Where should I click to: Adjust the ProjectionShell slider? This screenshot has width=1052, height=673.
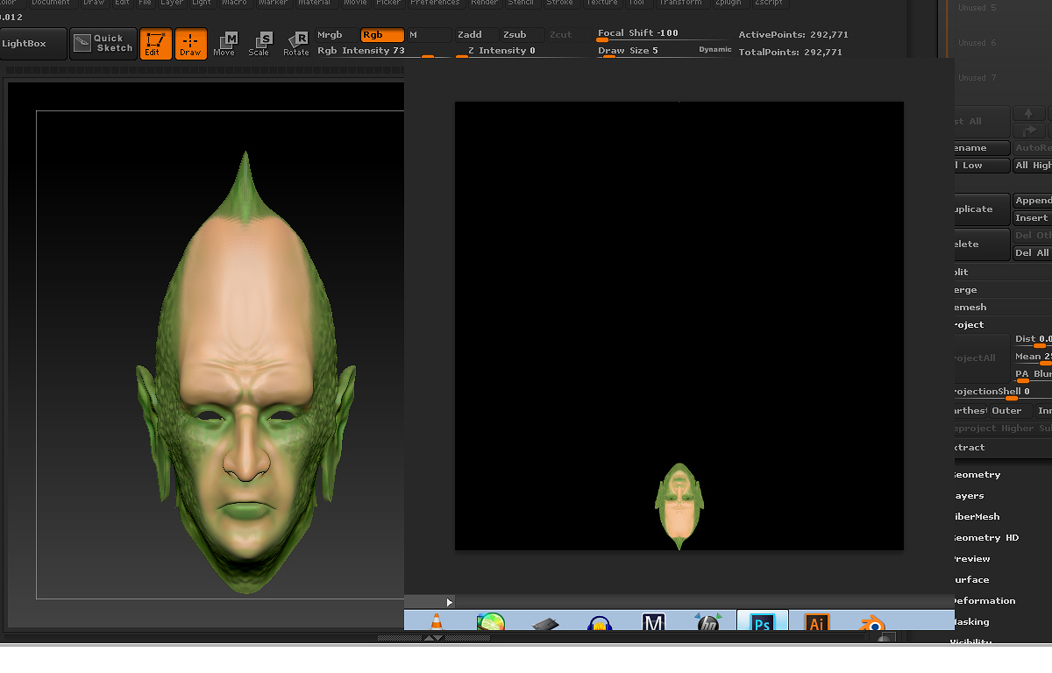click(1002, 393)
